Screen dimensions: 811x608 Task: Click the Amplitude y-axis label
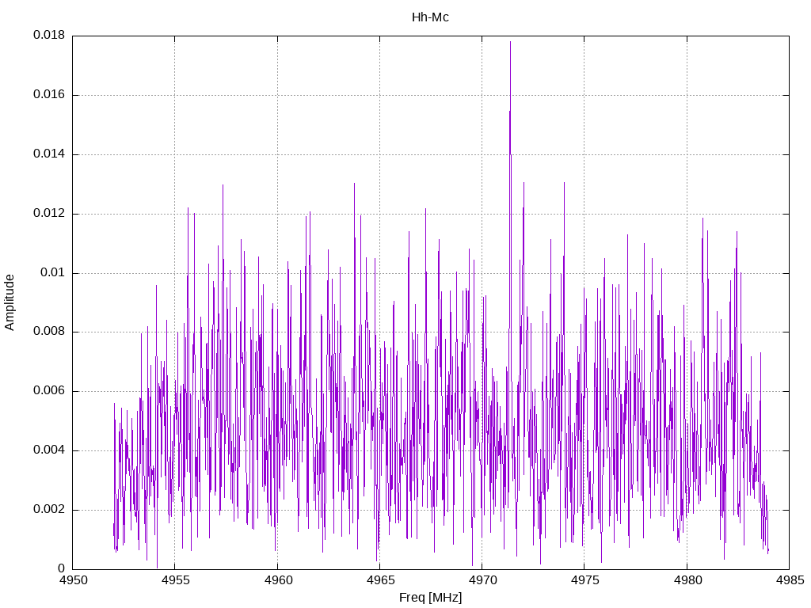tap(10, 302)
